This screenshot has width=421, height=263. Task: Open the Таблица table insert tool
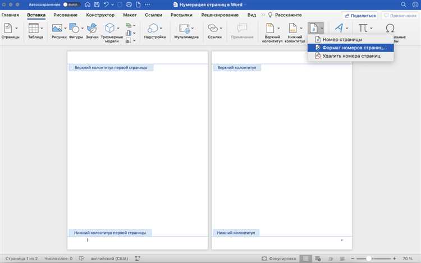[x=34, y=28]
